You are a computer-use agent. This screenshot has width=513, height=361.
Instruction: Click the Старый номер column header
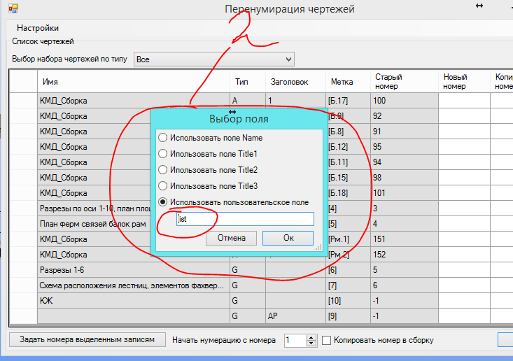tap(404, 82)
